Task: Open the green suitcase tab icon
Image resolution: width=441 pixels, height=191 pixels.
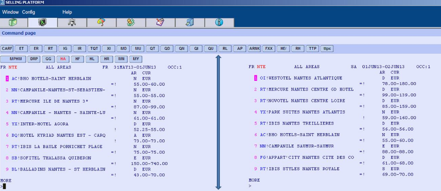Action: (13, 22)
